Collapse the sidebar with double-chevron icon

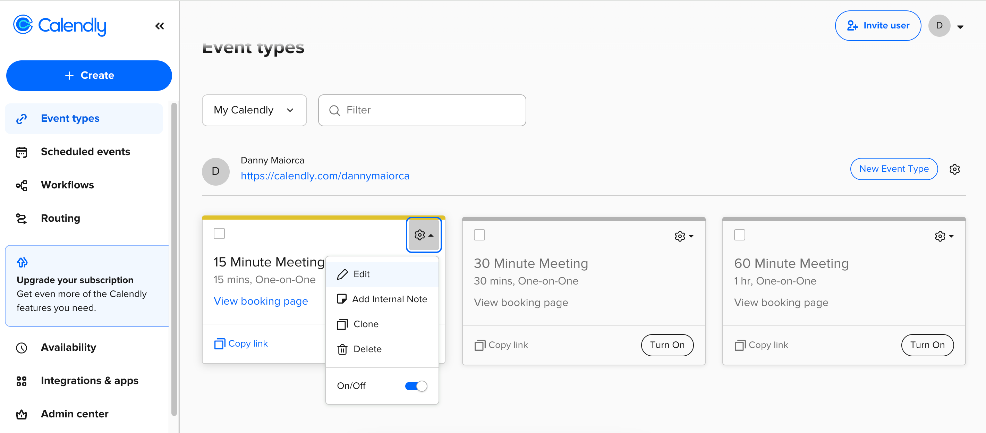pyautogui.click(x=160, y=26)
